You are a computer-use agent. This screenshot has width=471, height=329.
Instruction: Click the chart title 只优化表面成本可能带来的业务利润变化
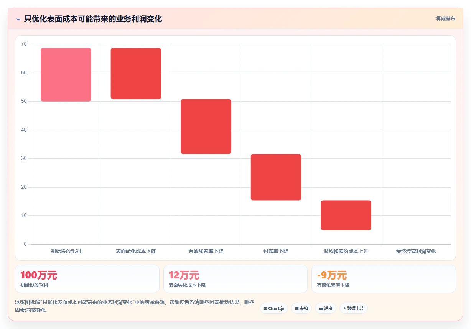click(93, 19)
